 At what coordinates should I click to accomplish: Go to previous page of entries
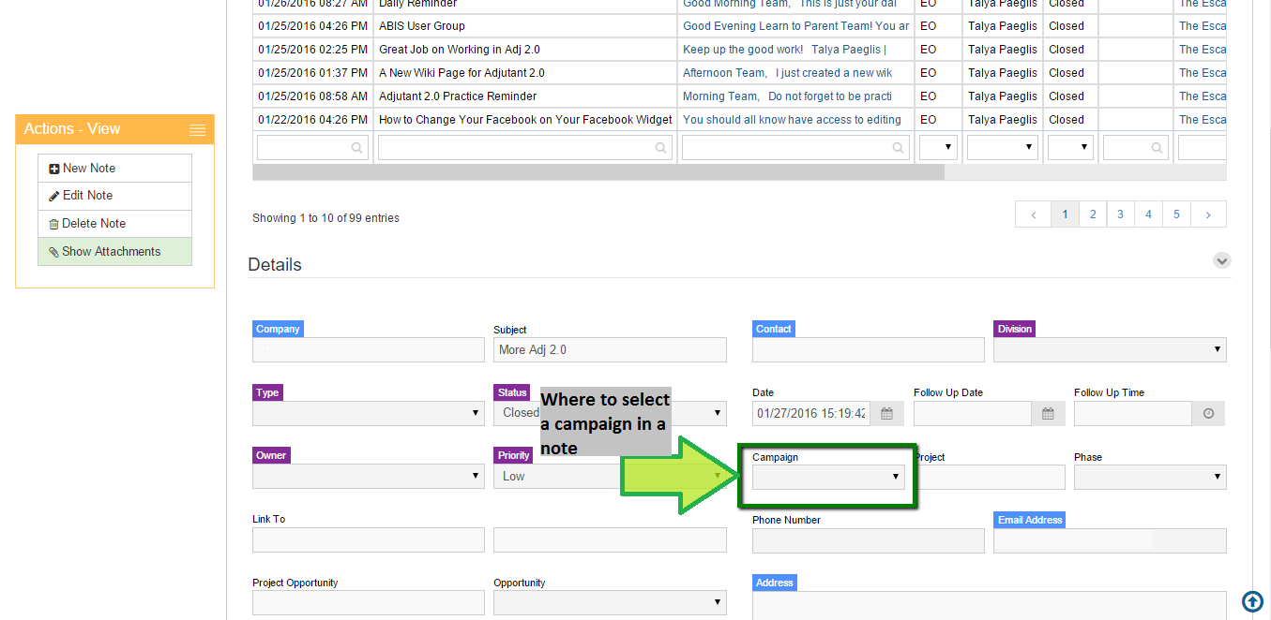pyautogui.click(x=1033, y=214)
